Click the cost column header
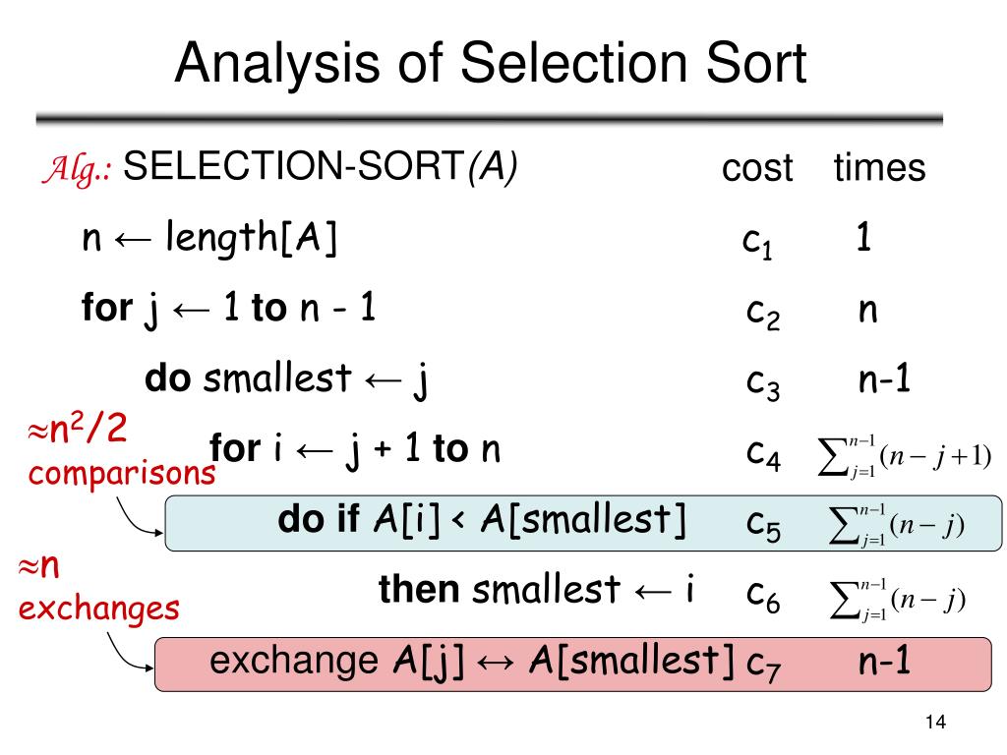The width and height of the screenshot is (1007, 755). click(757, 168)
